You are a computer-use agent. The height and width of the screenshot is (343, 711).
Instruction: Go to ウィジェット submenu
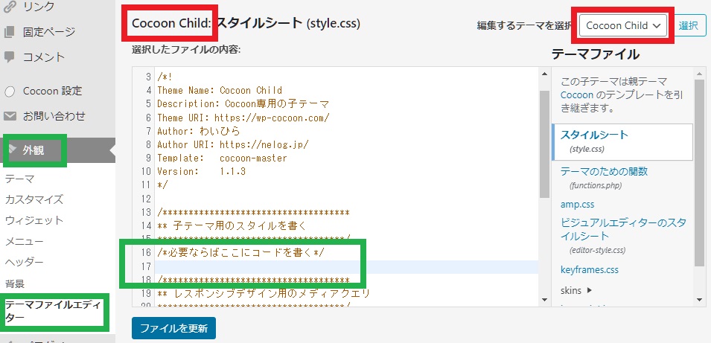[34, 221]
